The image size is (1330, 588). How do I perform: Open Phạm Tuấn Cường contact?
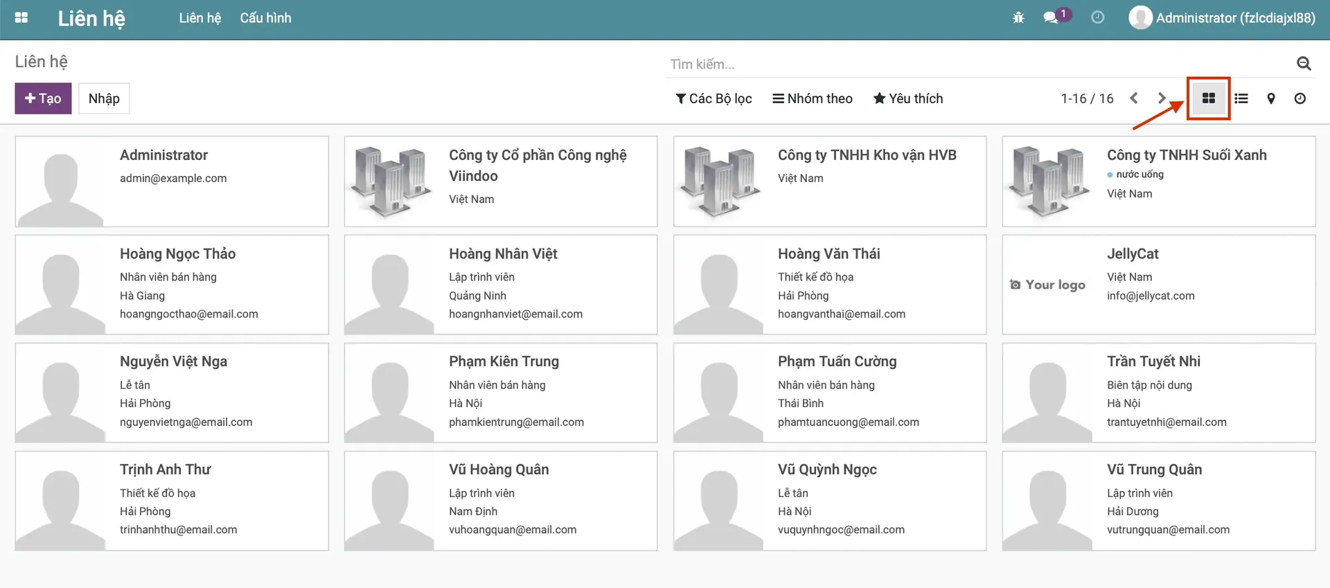(x=830, y=393)
